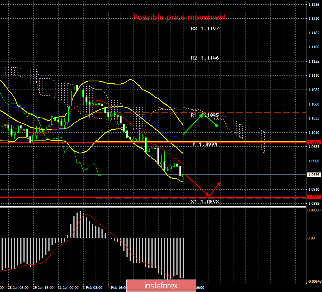Select the P 1.0994 pivot label
This screenshot has width=322, height=292.
(x=205, y=144)
